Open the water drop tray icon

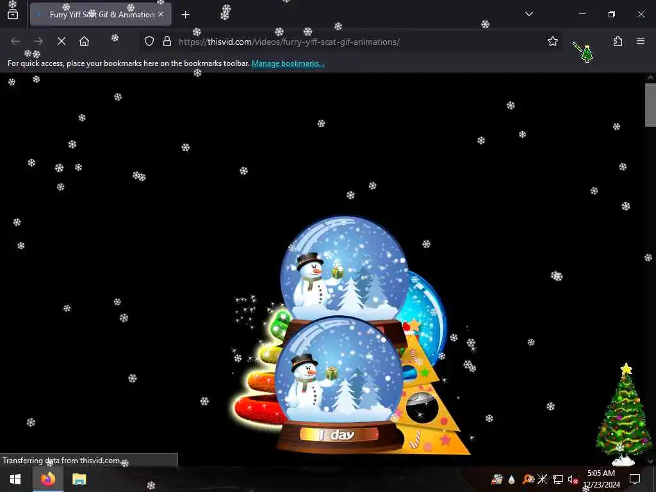[x=512, y=479]
